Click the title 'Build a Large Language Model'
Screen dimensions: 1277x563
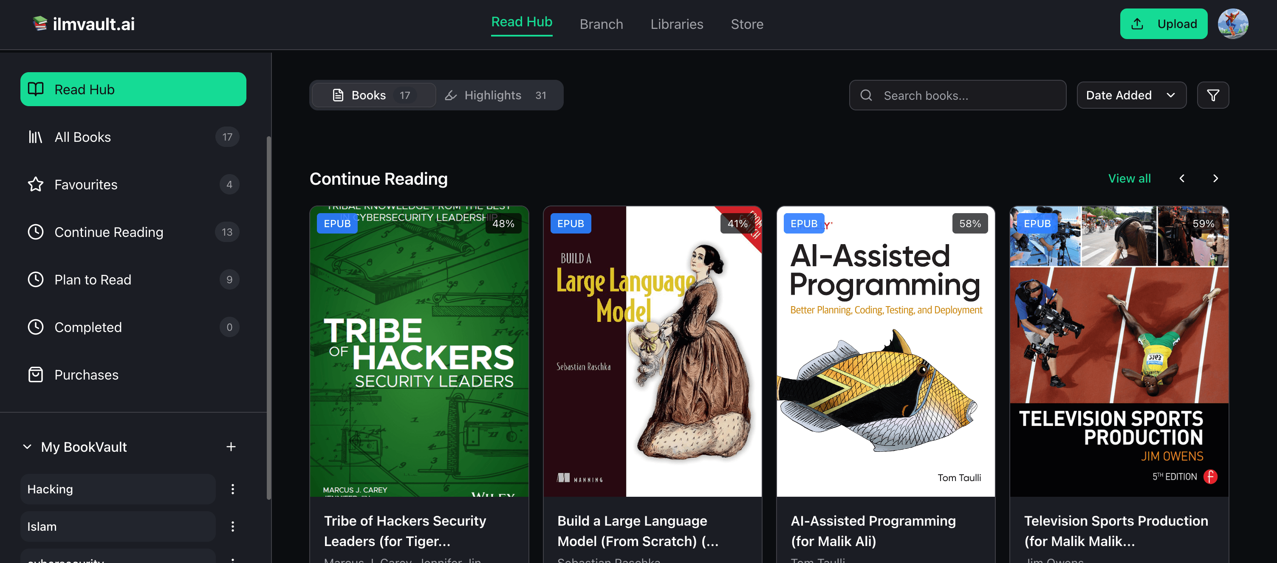point(638,531)
